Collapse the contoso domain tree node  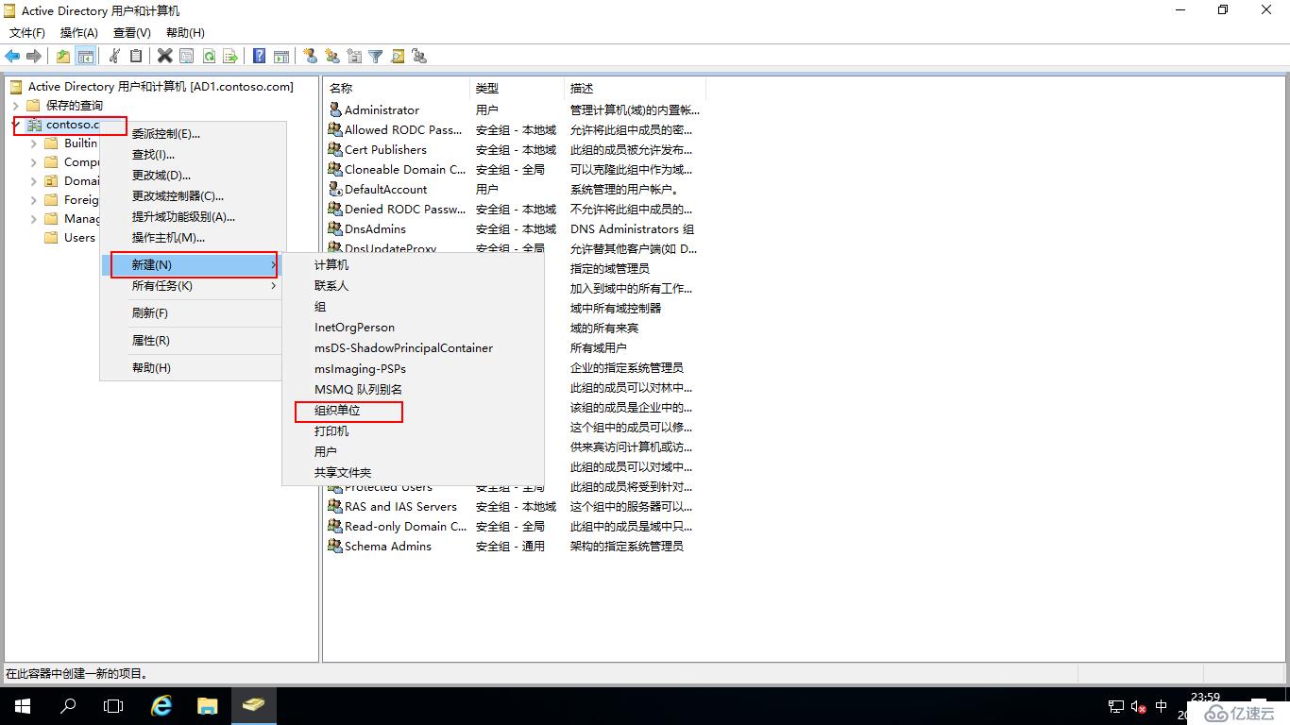pyautogui.click(x=16, y=125)
